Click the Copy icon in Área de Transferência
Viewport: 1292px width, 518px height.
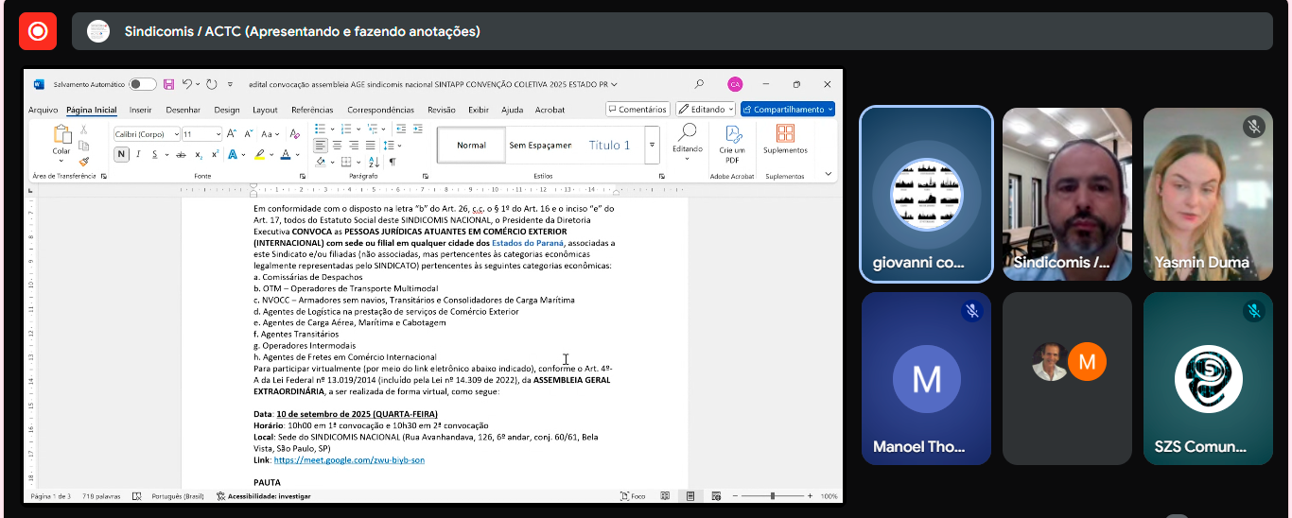84,146
